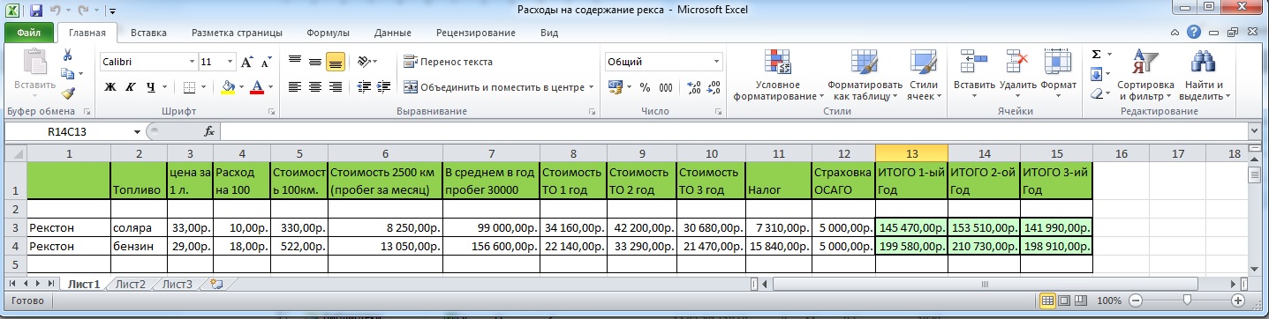The width and height of the screenshot is (1269, 319).
Task: Open Сортировка и фильтр menu
Action: [1144, 75]
